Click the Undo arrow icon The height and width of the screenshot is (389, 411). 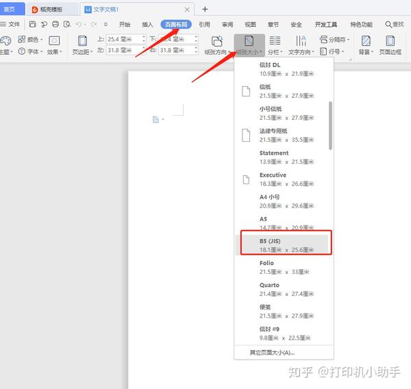[78, 25]
